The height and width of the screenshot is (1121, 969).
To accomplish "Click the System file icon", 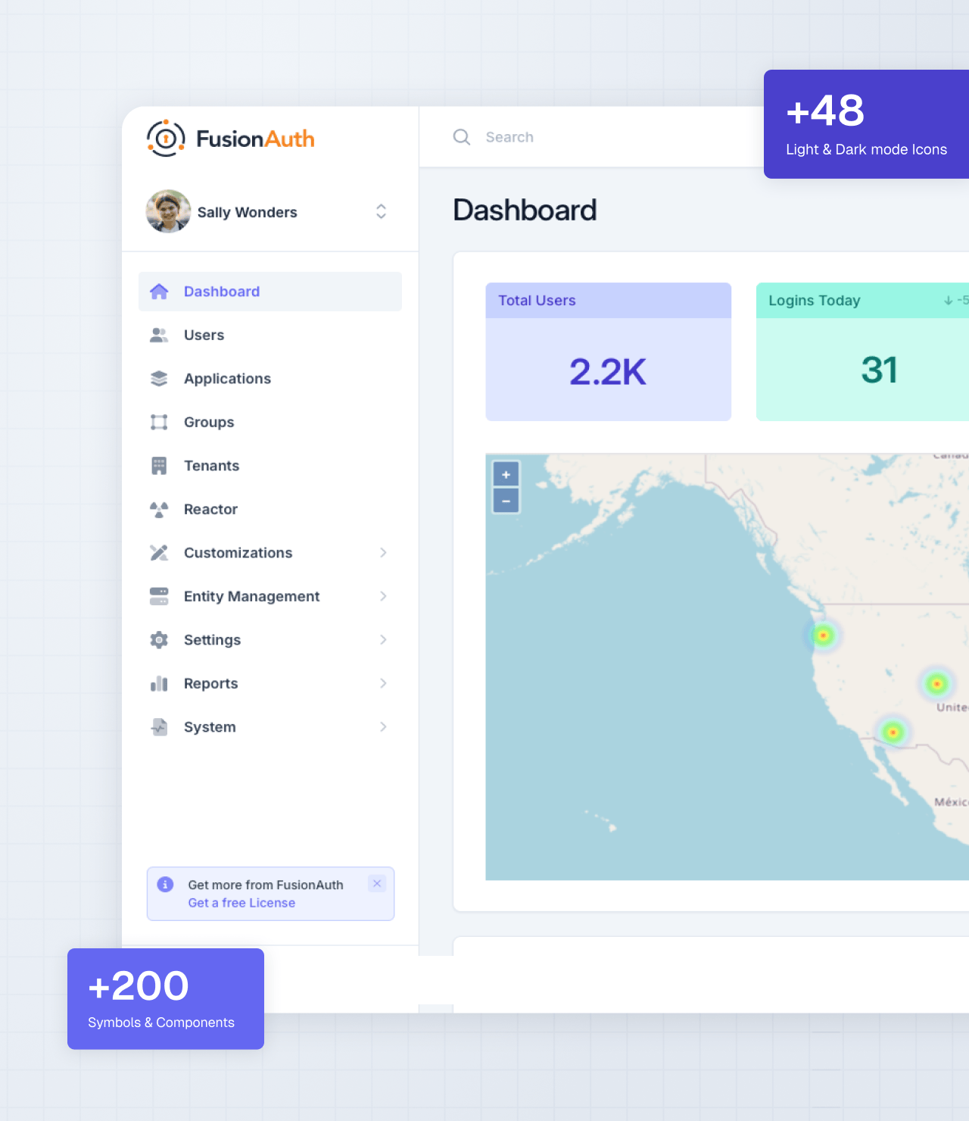I will coord(159,727).
